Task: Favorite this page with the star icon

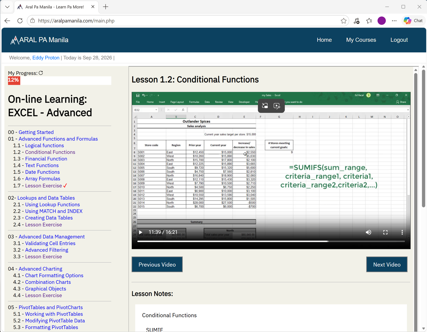Action: point(344,21)
